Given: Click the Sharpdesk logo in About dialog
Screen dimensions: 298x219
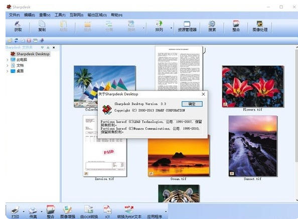Looking at the screenshot, I should [x=107, y=109].
